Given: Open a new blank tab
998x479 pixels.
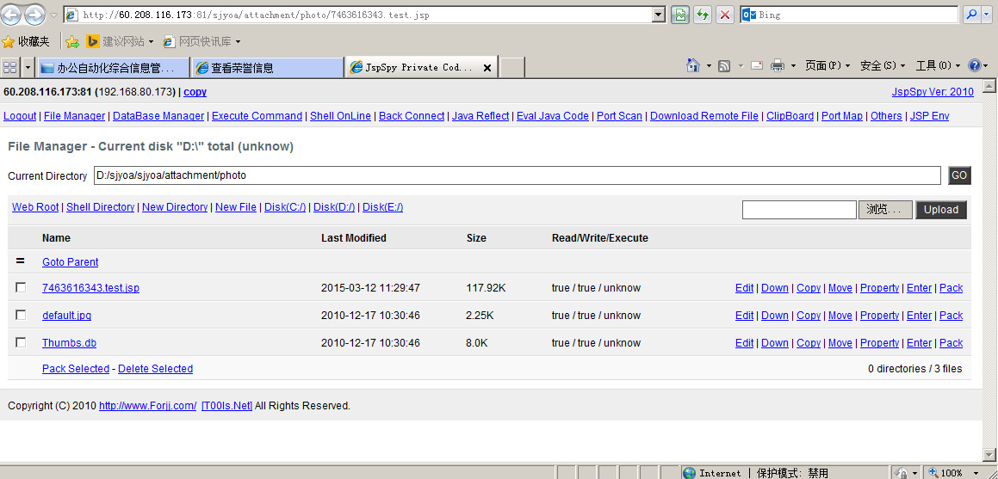Looking at the screenshot, I should (511, 67).
